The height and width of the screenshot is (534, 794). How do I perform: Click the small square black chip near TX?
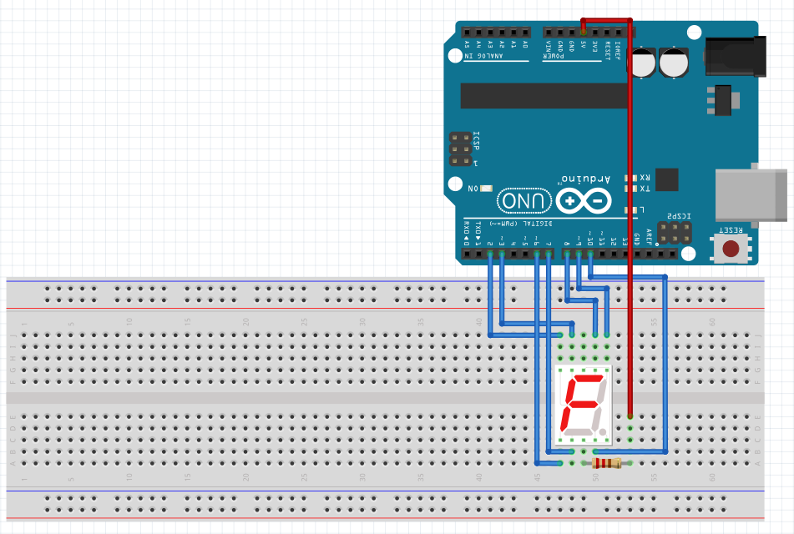tap(667, 179)
